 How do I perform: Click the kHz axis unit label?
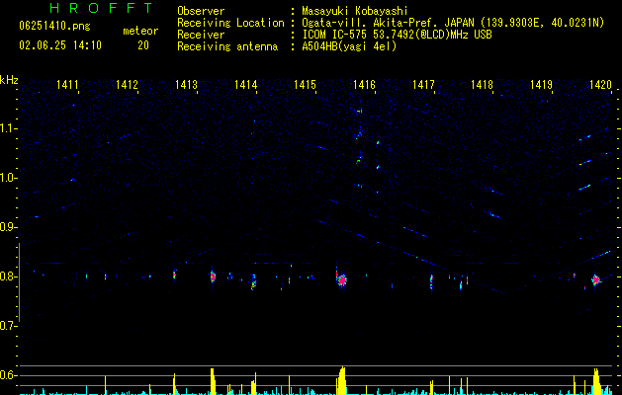(9, 80)
